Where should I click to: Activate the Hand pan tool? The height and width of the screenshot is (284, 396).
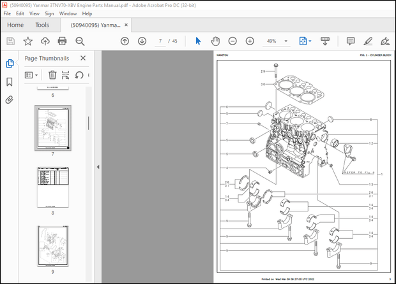(x=215, y=41)
